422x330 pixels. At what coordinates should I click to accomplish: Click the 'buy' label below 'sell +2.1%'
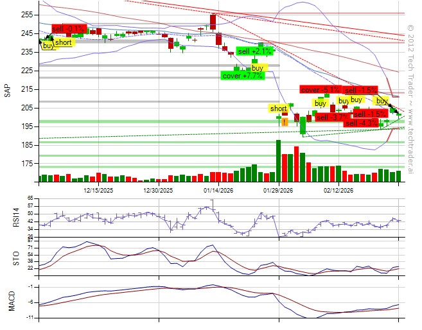coord(258,67)
